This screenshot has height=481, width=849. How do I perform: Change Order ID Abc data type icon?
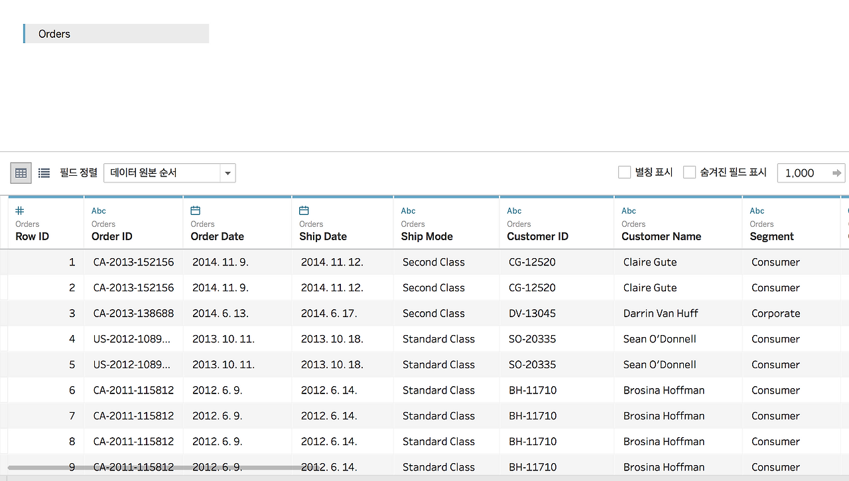(99, 211)
